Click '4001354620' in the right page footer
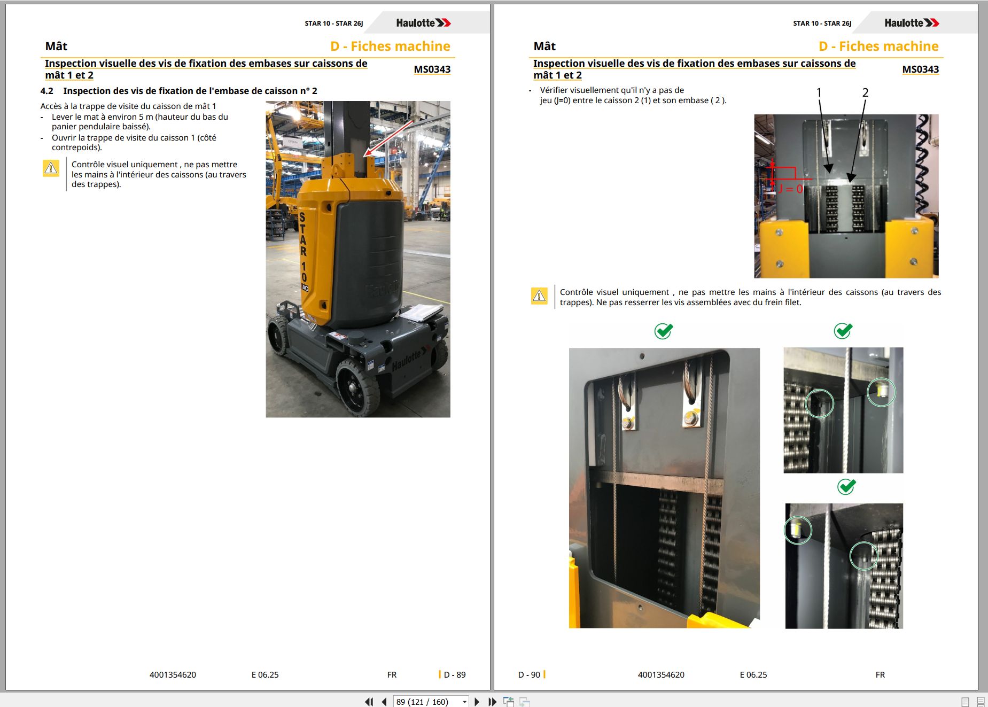Viewport: 988px width, 707px height. pos(661,674)
